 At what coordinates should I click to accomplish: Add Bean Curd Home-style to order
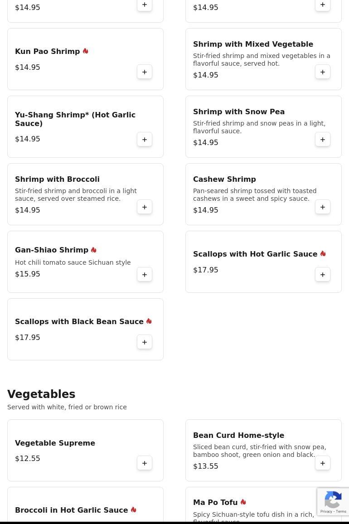pos(323,463)
